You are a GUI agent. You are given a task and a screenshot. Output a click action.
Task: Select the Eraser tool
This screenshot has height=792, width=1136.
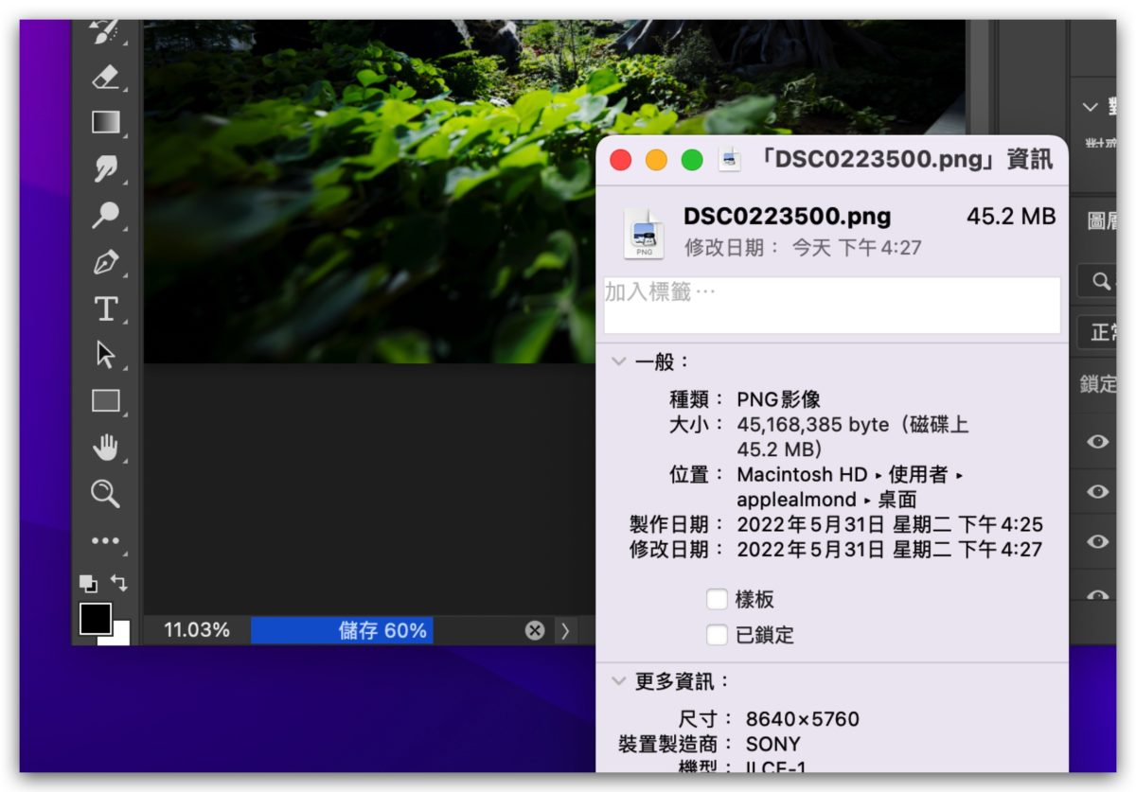pyautogui.click(x=105, y=77)
